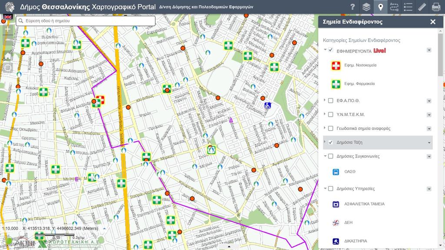The image size is (445, 250).
Task: Zoom in with the plus button
Action: [8, 29]
